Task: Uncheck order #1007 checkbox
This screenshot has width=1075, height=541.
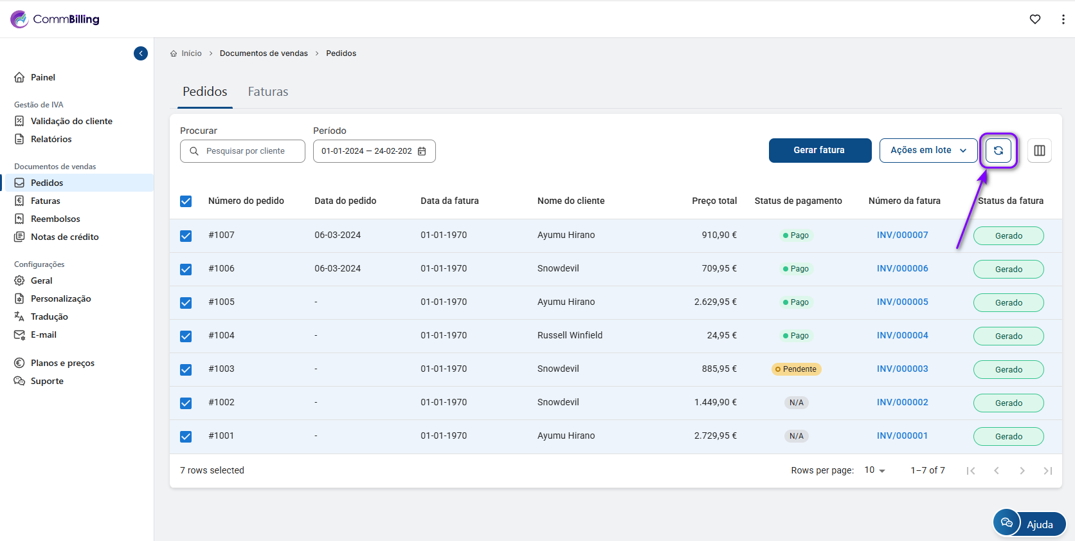Action: click(186, 235)
